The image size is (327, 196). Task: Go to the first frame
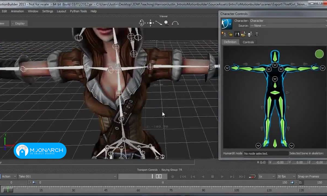tap(183, 176)
